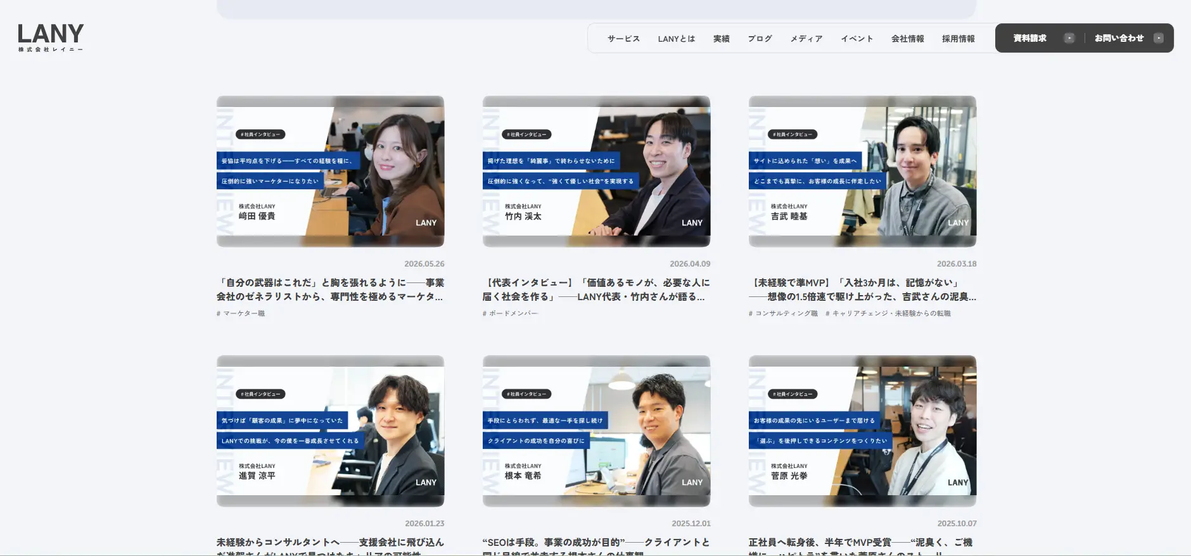
Task: Click the LANY logo in the header
Action: [x=51, y=37]
